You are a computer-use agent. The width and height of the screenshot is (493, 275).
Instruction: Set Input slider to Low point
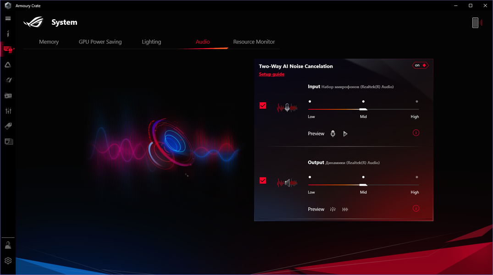coord(310,101)
